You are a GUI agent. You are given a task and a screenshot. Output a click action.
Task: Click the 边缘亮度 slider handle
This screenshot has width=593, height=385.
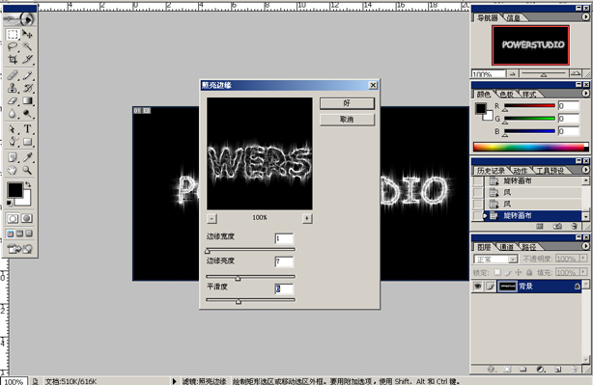click(238, 279)
